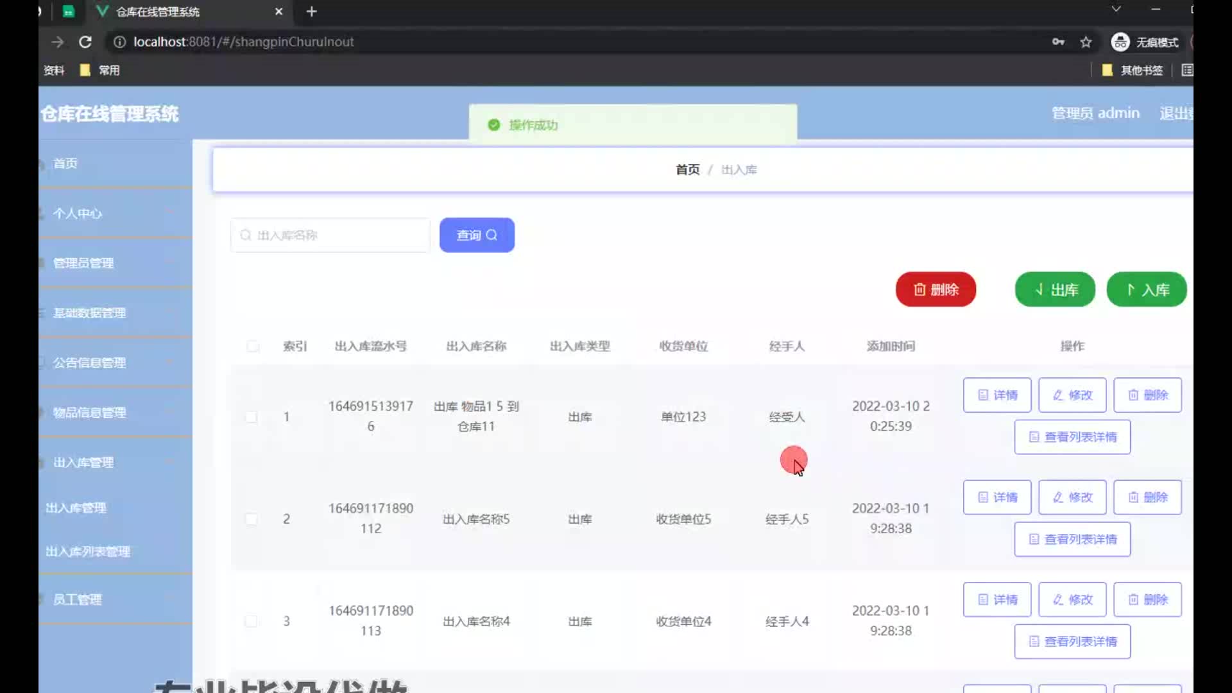Open 详情 for 出入库名称5 row
This screenshot has width=1232, height=693.
click(x=997, y=497)
